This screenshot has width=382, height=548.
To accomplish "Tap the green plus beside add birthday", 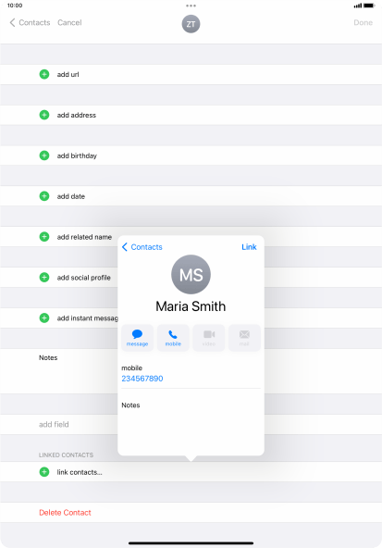I will click(44, 156).
